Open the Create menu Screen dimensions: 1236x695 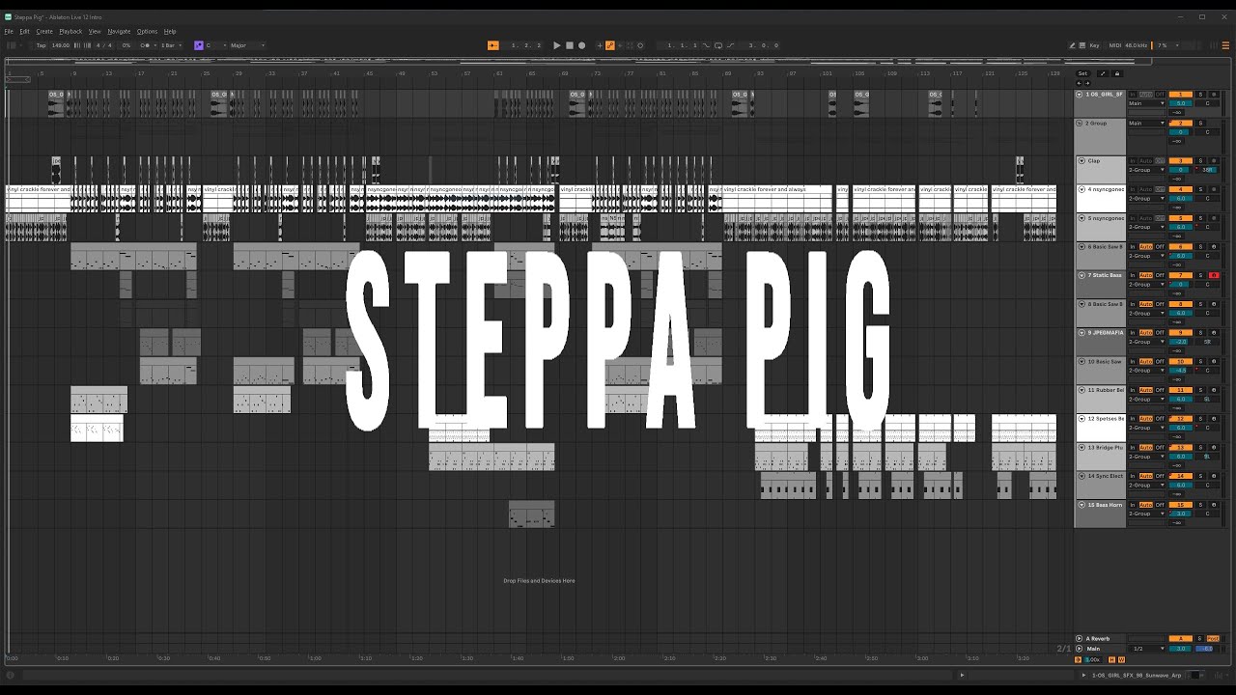(44, 31)
